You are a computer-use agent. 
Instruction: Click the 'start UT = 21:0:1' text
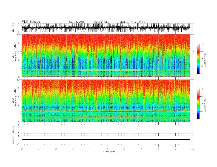pos(132,22)
